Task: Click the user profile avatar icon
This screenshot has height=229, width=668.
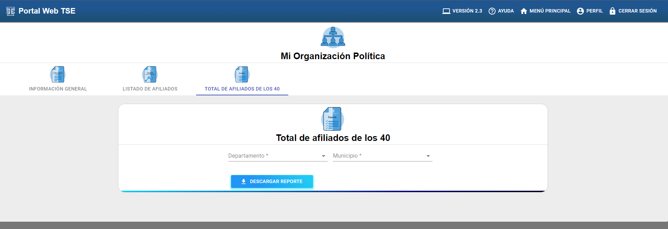Action: [580, 11]
